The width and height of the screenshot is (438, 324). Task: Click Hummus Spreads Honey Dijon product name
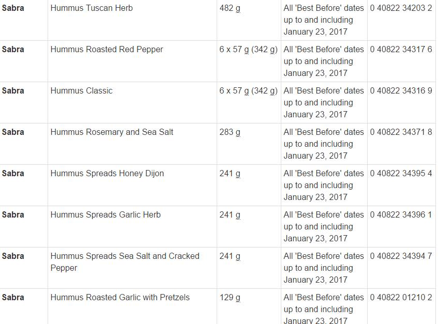(107, 174)
